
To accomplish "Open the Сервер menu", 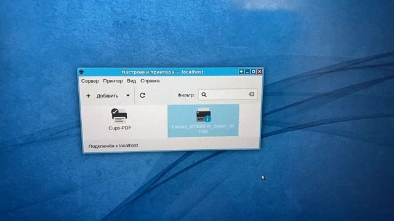I will point(90,81).
